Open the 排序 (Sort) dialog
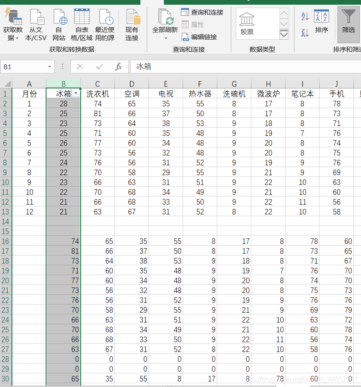The image size is (361, 387). click(x=322, y=21)
